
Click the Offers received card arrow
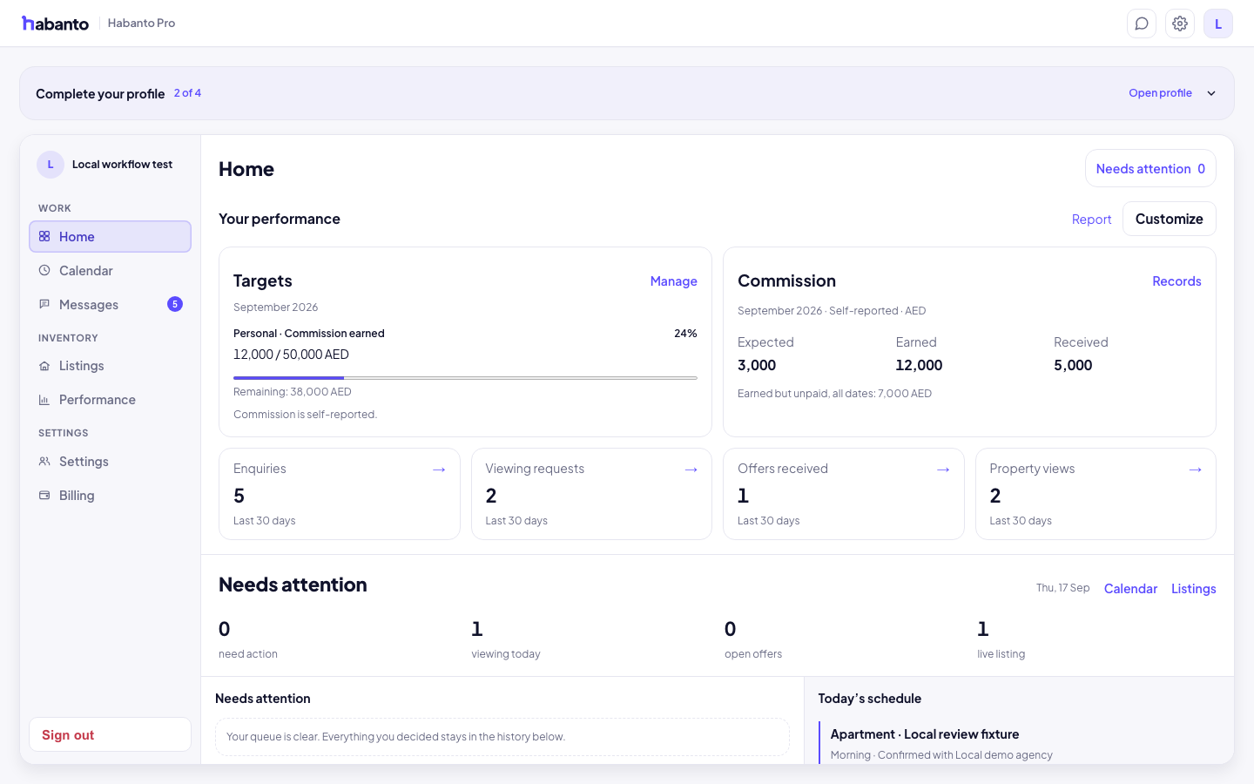943,470
